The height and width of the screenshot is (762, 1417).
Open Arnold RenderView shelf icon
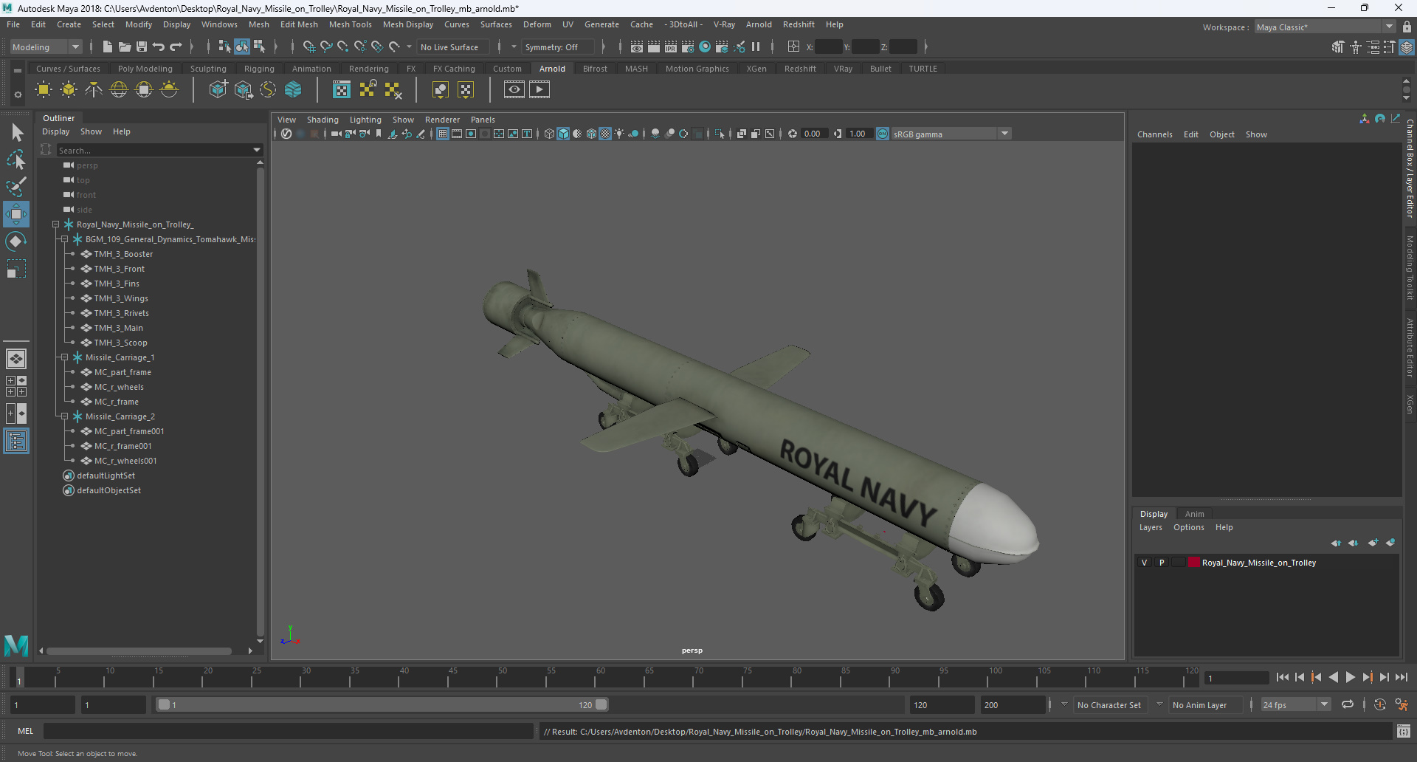514,90
